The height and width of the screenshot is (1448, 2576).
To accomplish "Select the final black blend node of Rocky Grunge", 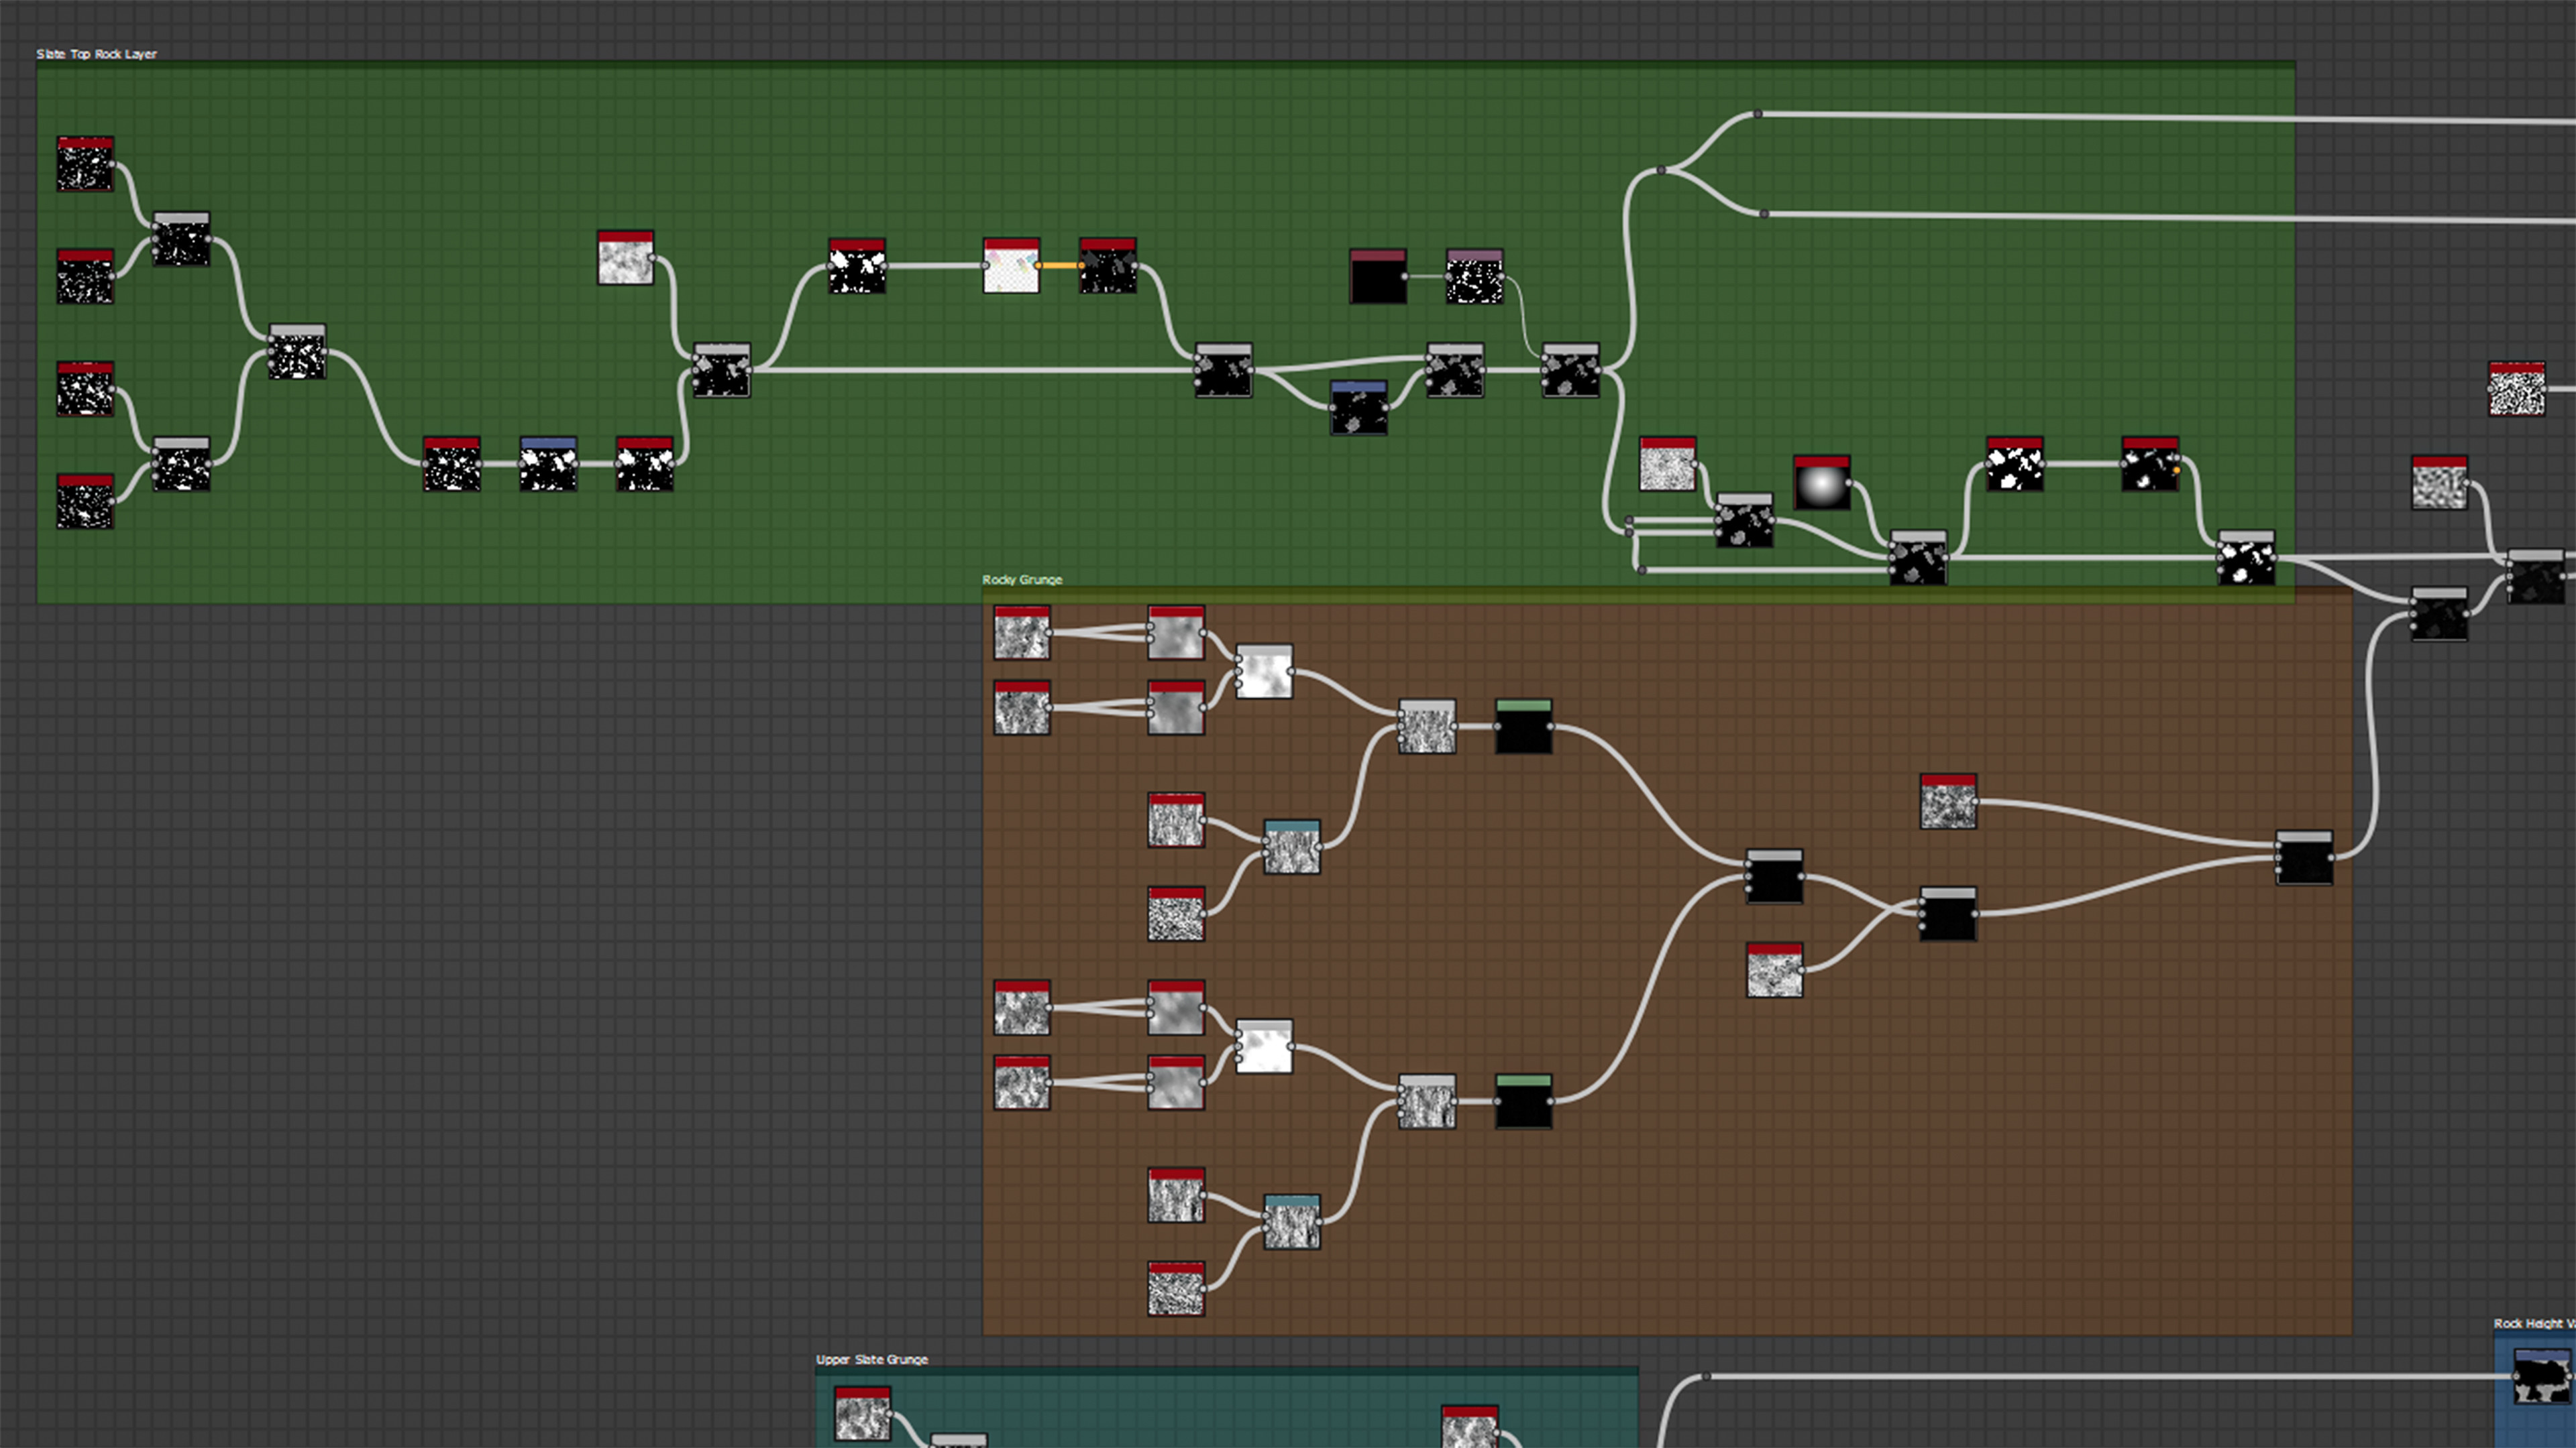I will coord(2304,857).
